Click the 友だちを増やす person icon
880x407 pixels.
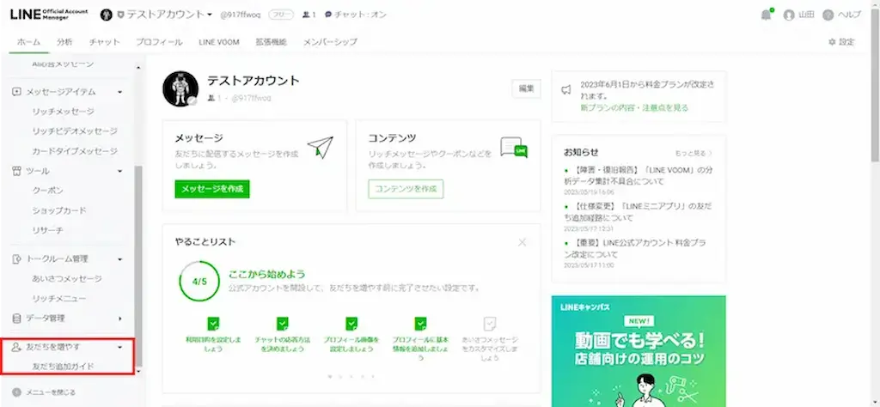coord(17,348)
